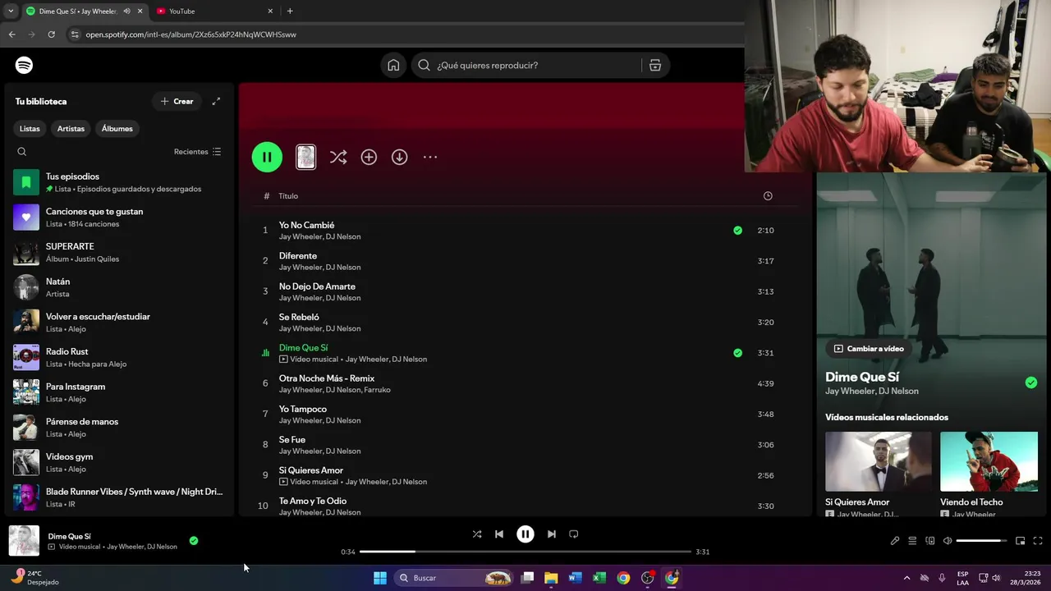Image resolution: width=1051 pixels, height=591 pixels.
Task: Open Canciones que te gustan list
Action: click(119, 218)
